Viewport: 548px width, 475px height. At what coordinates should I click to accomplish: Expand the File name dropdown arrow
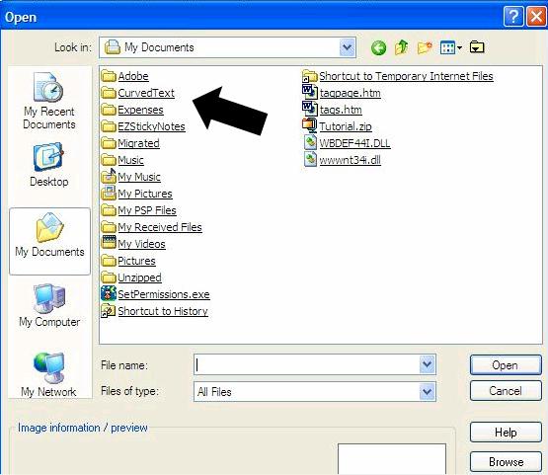(428, 365)
